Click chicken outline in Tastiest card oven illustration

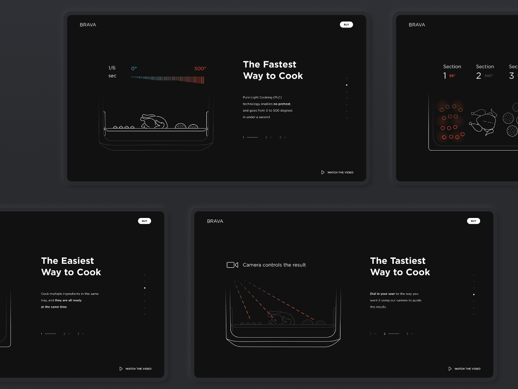(281, 318)
